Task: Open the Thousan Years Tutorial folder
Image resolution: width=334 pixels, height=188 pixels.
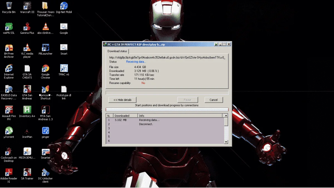Action: [45, 9]
